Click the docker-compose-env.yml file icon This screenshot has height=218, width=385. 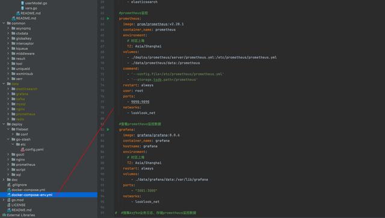[9, 195]
